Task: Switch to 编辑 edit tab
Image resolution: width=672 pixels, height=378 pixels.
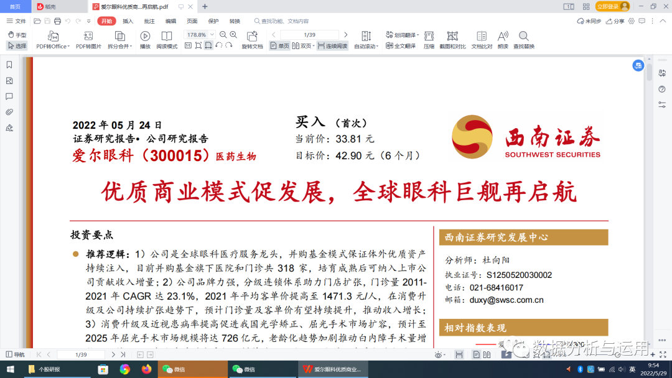Action: 170,21
